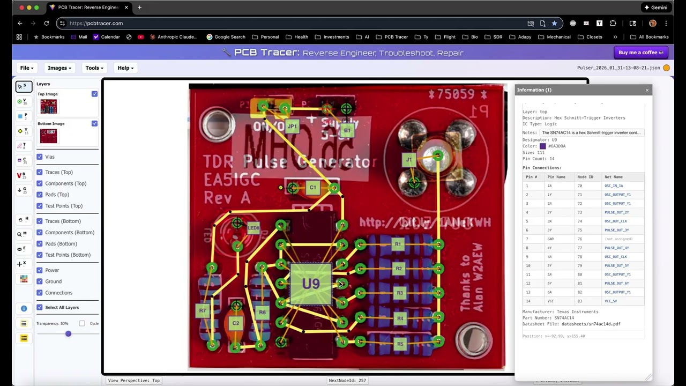This screenshot has height=386, width=686.
Task: Select the Trace (T) drawing tool
Action: click(x=24, y=146)
